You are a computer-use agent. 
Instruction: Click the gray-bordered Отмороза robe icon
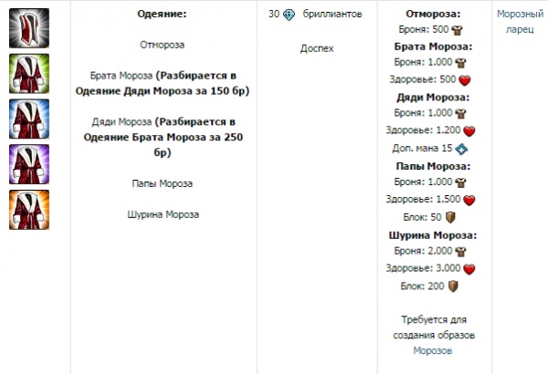(29, 28)
